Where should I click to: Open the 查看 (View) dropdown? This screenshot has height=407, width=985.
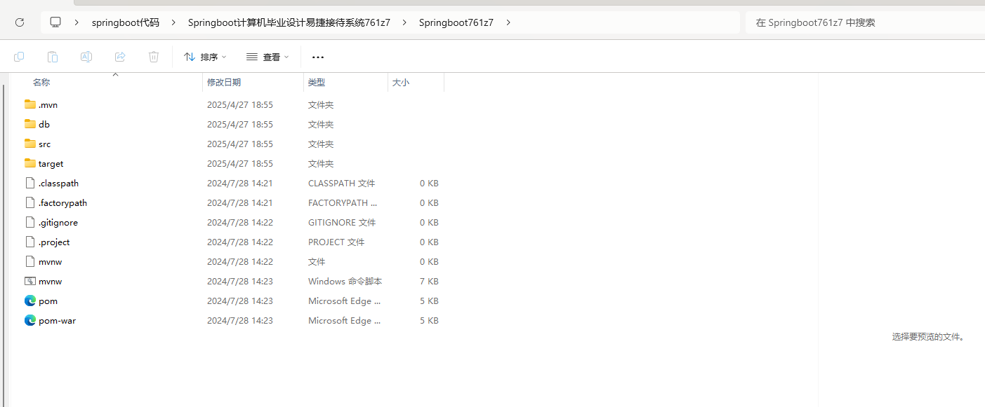(267, 57)
